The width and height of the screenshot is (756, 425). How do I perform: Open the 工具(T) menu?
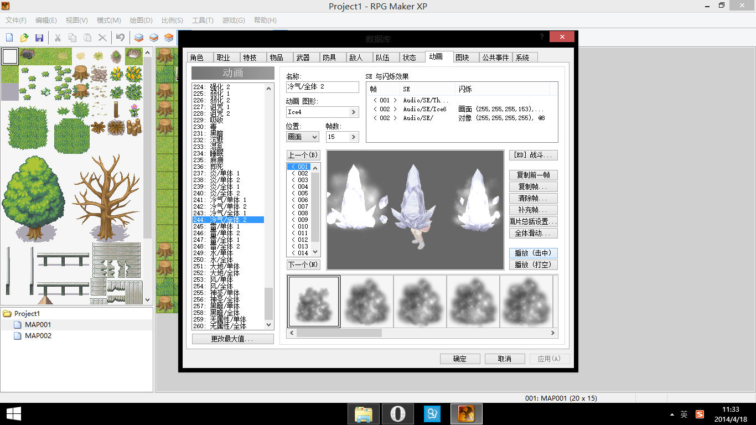[203, 20]
